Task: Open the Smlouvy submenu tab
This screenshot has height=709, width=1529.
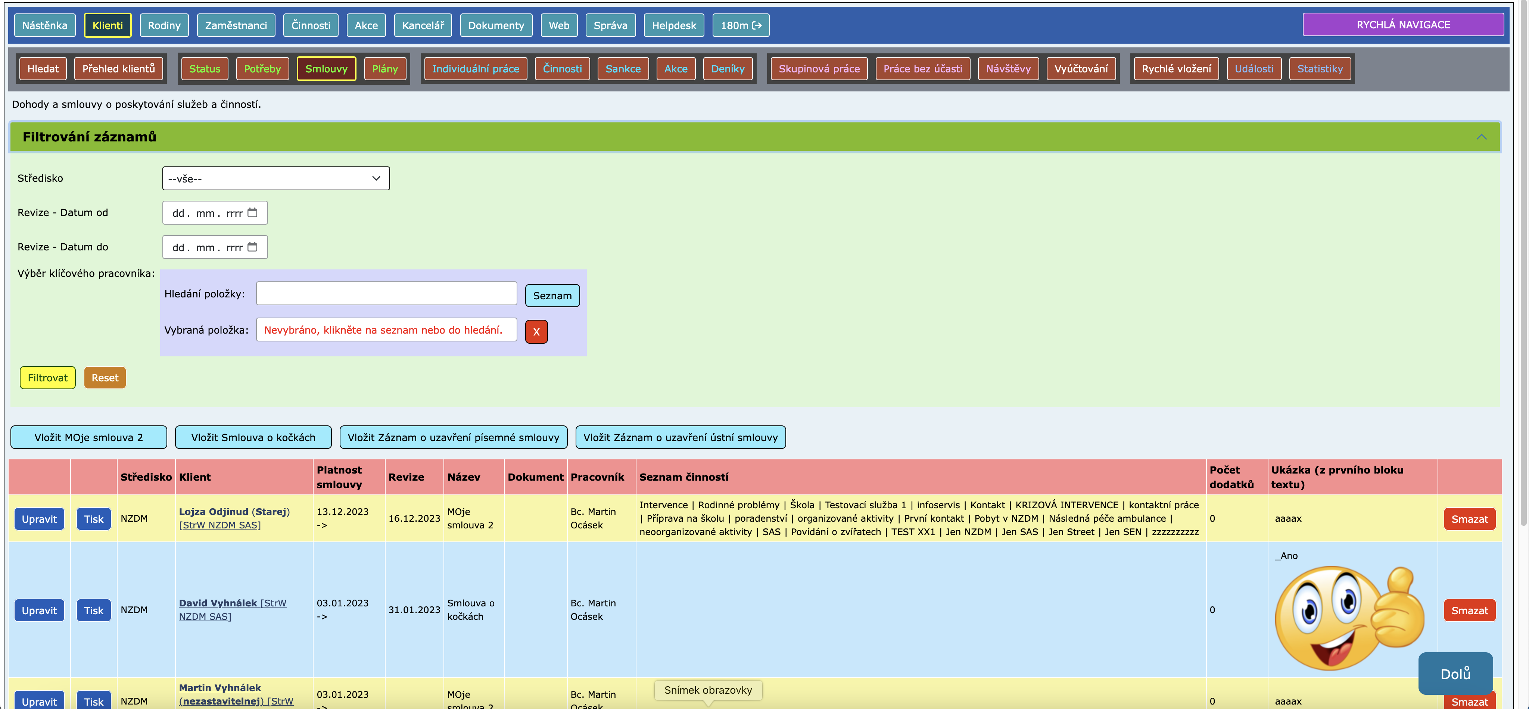Action: (326, 69)
